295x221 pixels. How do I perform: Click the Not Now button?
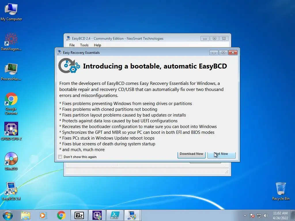[222, 155]
